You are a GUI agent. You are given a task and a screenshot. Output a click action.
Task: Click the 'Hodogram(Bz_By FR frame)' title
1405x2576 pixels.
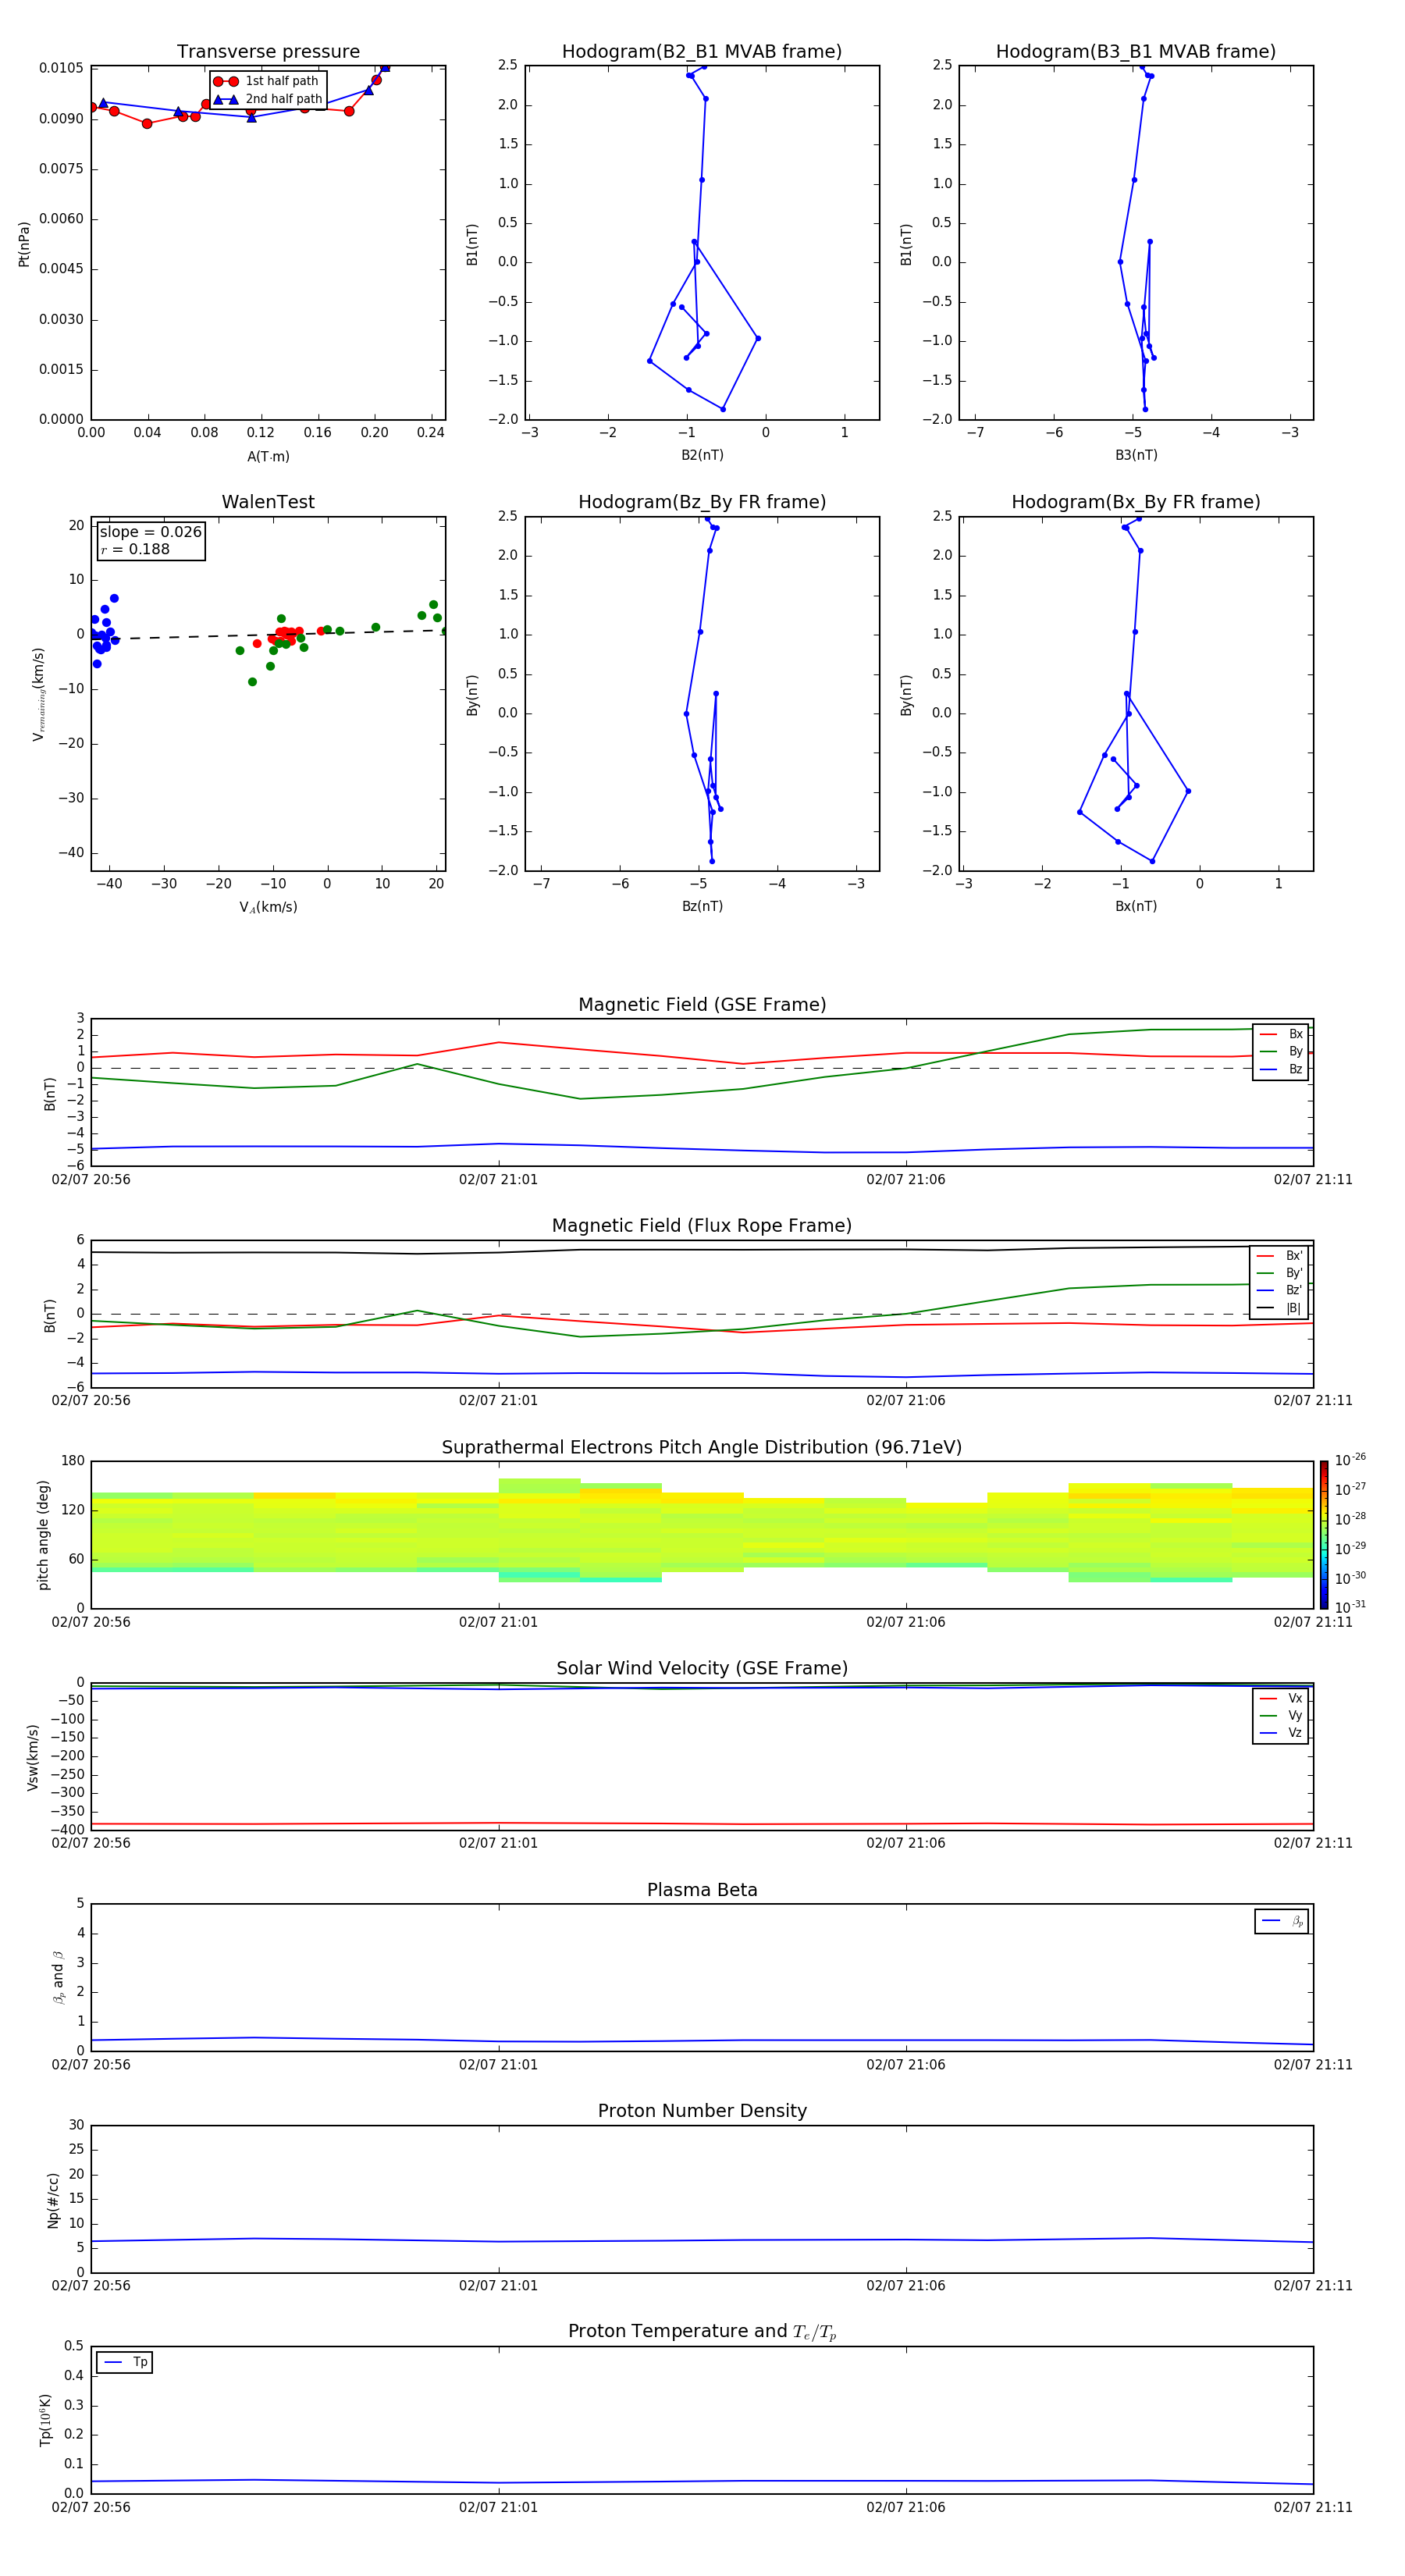(x=702, y=502)
